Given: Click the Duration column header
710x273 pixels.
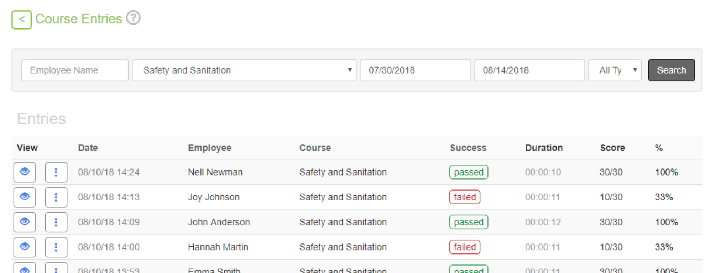Looking at the screenshot, I should 544,148.
